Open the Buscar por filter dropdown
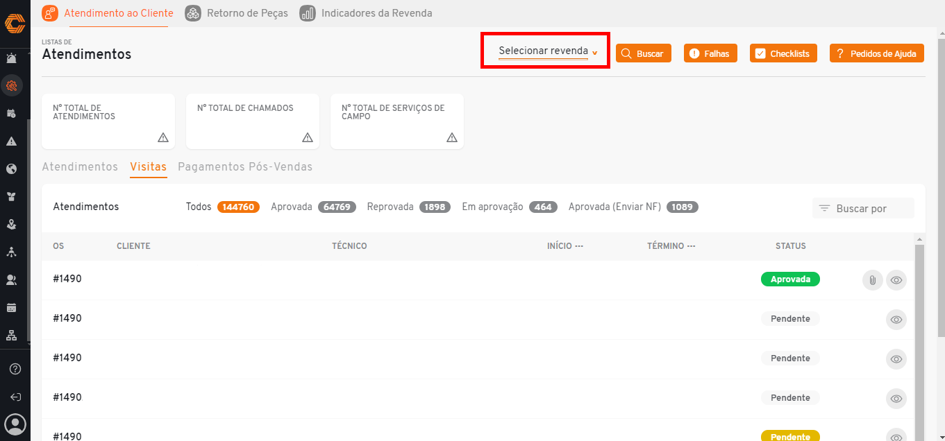 click(863, 208)
